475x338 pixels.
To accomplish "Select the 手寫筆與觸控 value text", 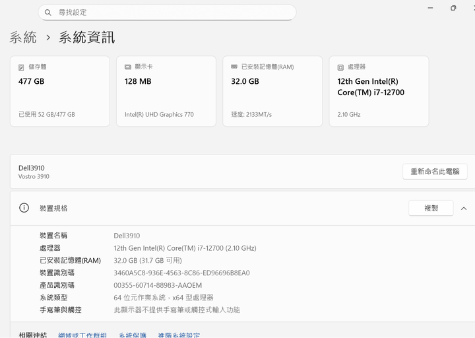I will pyautogui.click(x=177, y=310).
